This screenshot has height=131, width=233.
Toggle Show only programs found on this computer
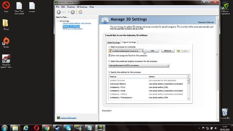tap(110, 55)
